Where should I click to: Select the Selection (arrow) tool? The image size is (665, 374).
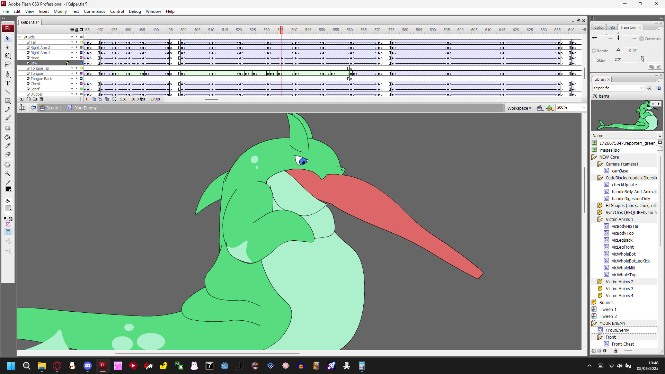click(x=7, y=38)
